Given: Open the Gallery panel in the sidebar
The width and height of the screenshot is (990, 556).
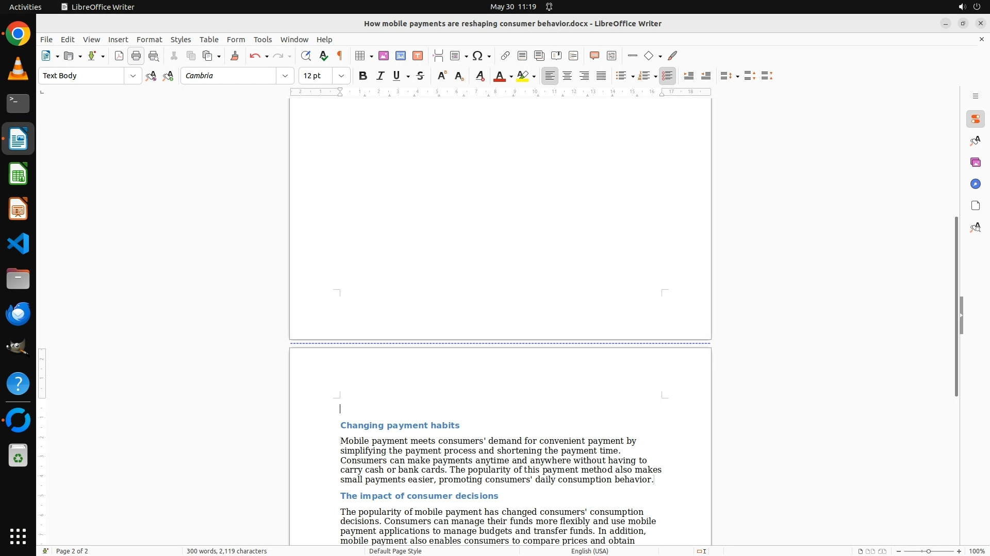Looking at the screenshot, I should (x=975, y=162).
